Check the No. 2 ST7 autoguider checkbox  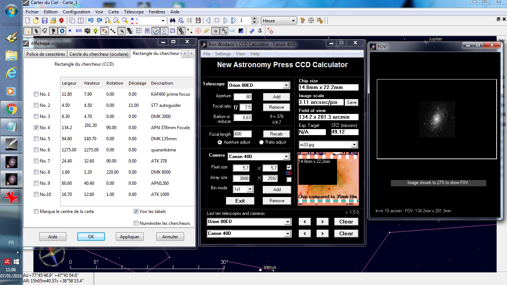[x=36, y=105]
